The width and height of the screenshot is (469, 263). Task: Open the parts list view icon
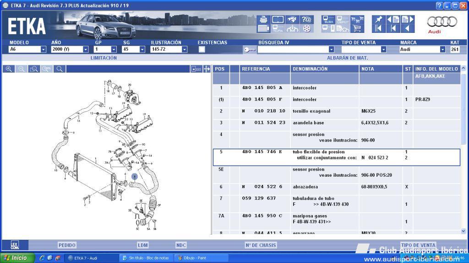click(x=263, y=29)
